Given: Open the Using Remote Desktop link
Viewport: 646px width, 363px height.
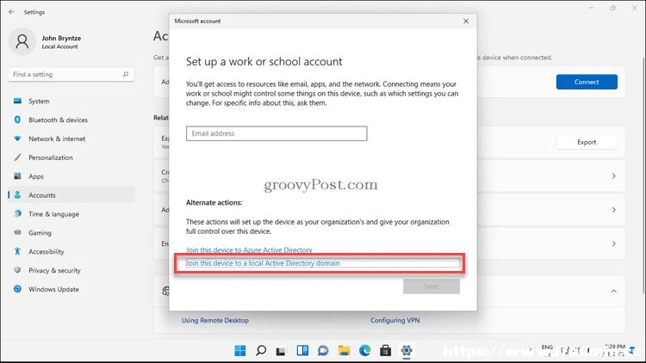Looking at the screenshot, I should 215,320.
